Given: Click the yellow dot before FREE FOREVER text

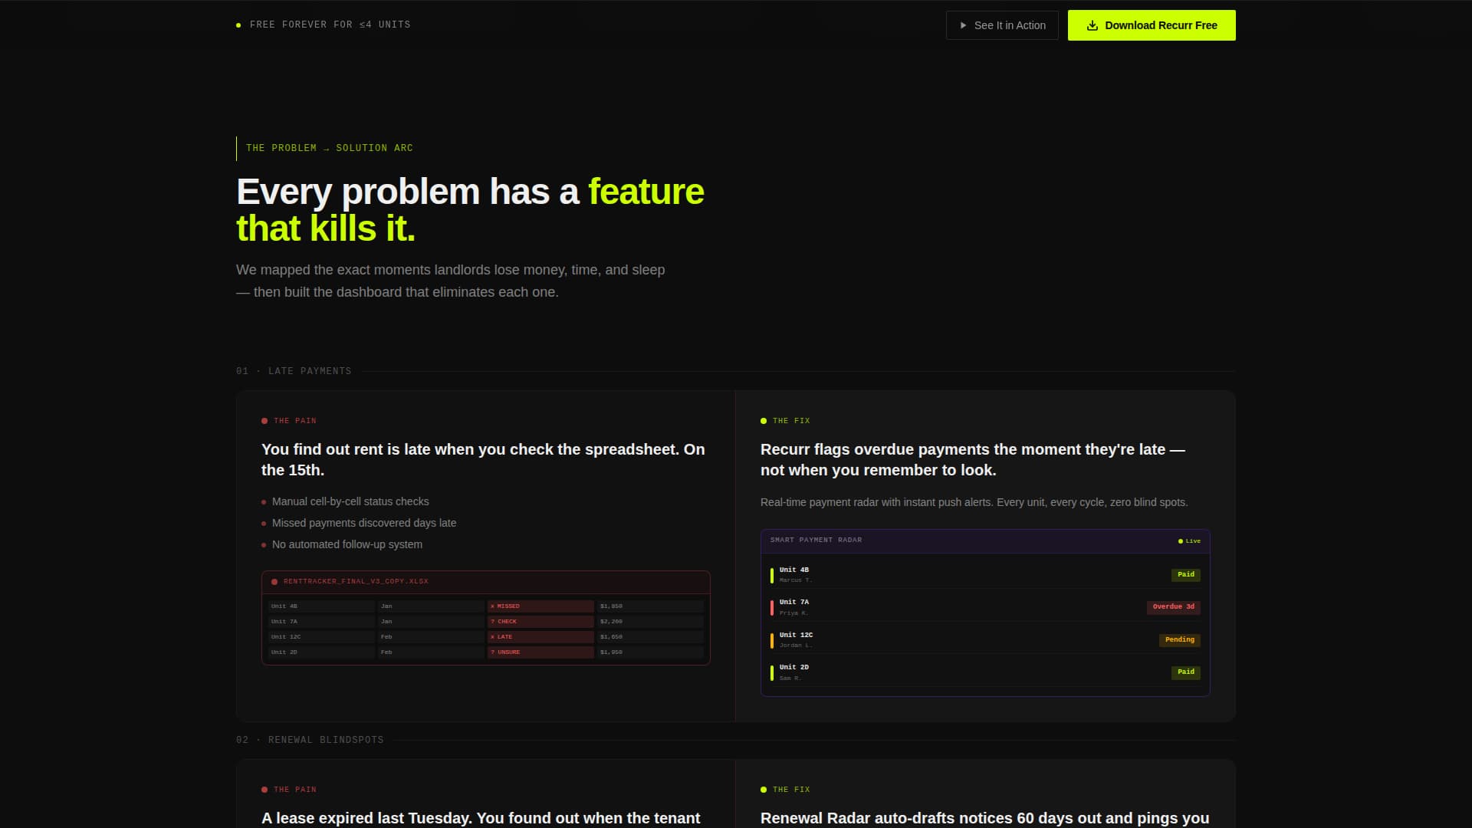Looking at the screenshot, I should click(238, 25).
